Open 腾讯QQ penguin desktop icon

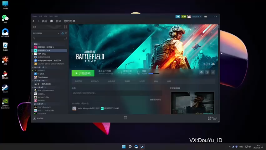point(5,75)
